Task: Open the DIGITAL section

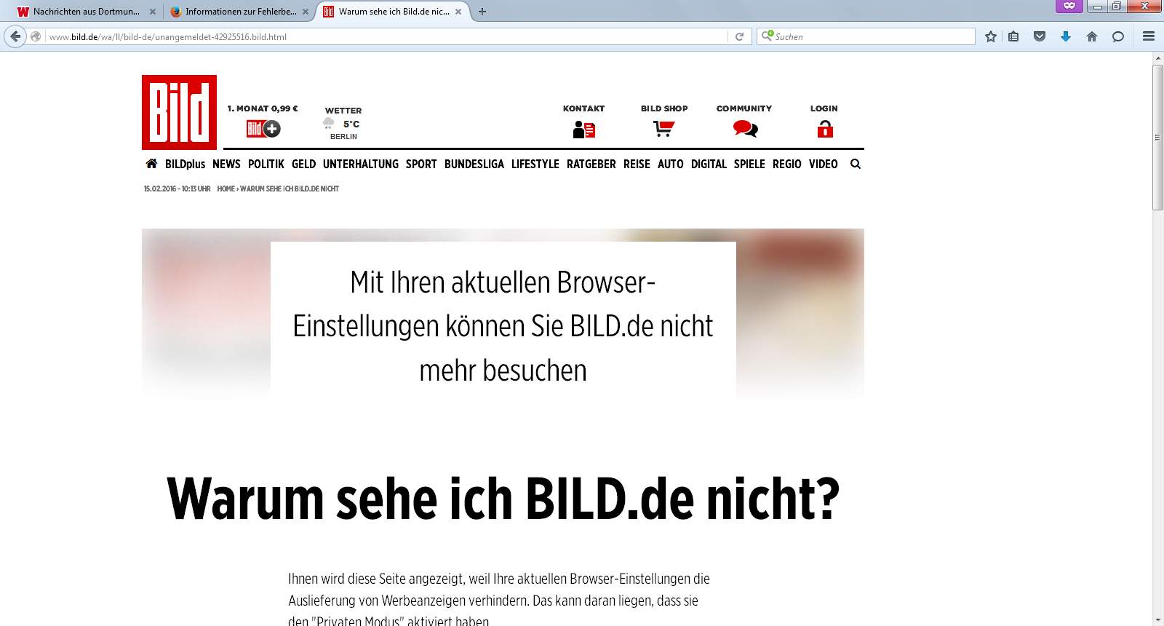Action: [x=709, y=165]
